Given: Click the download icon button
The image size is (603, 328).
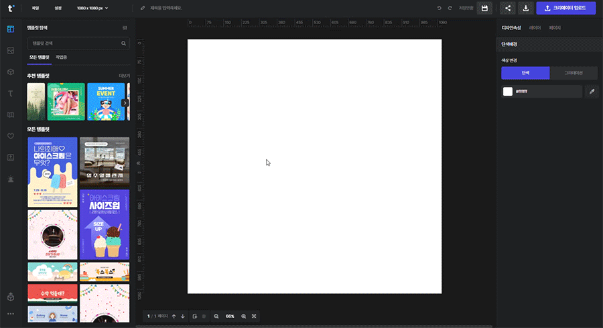Looking at the screenshot, I should point(526,8).
